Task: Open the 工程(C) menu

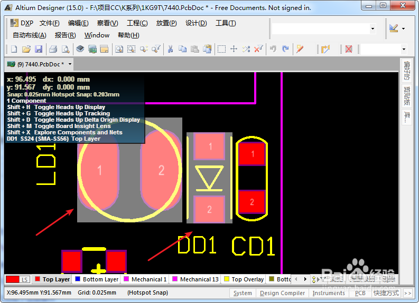Action: 137,23
